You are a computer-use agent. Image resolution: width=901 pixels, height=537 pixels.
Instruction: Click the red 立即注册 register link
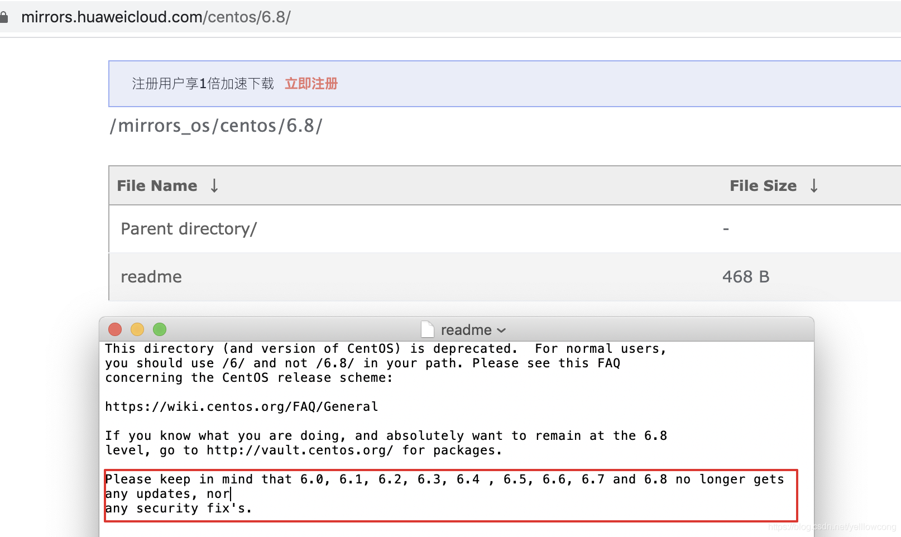click(311, 84)
